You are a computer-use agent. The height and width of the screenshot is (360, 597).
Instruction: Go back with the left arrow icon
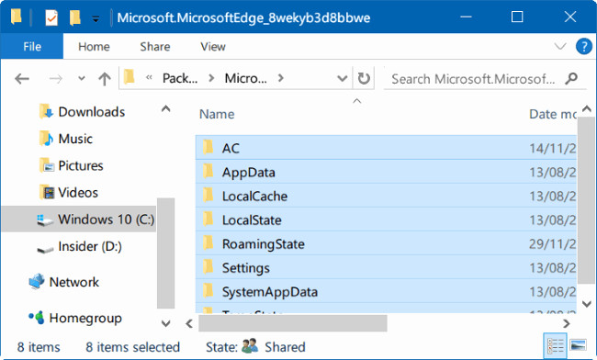(22, 79)
